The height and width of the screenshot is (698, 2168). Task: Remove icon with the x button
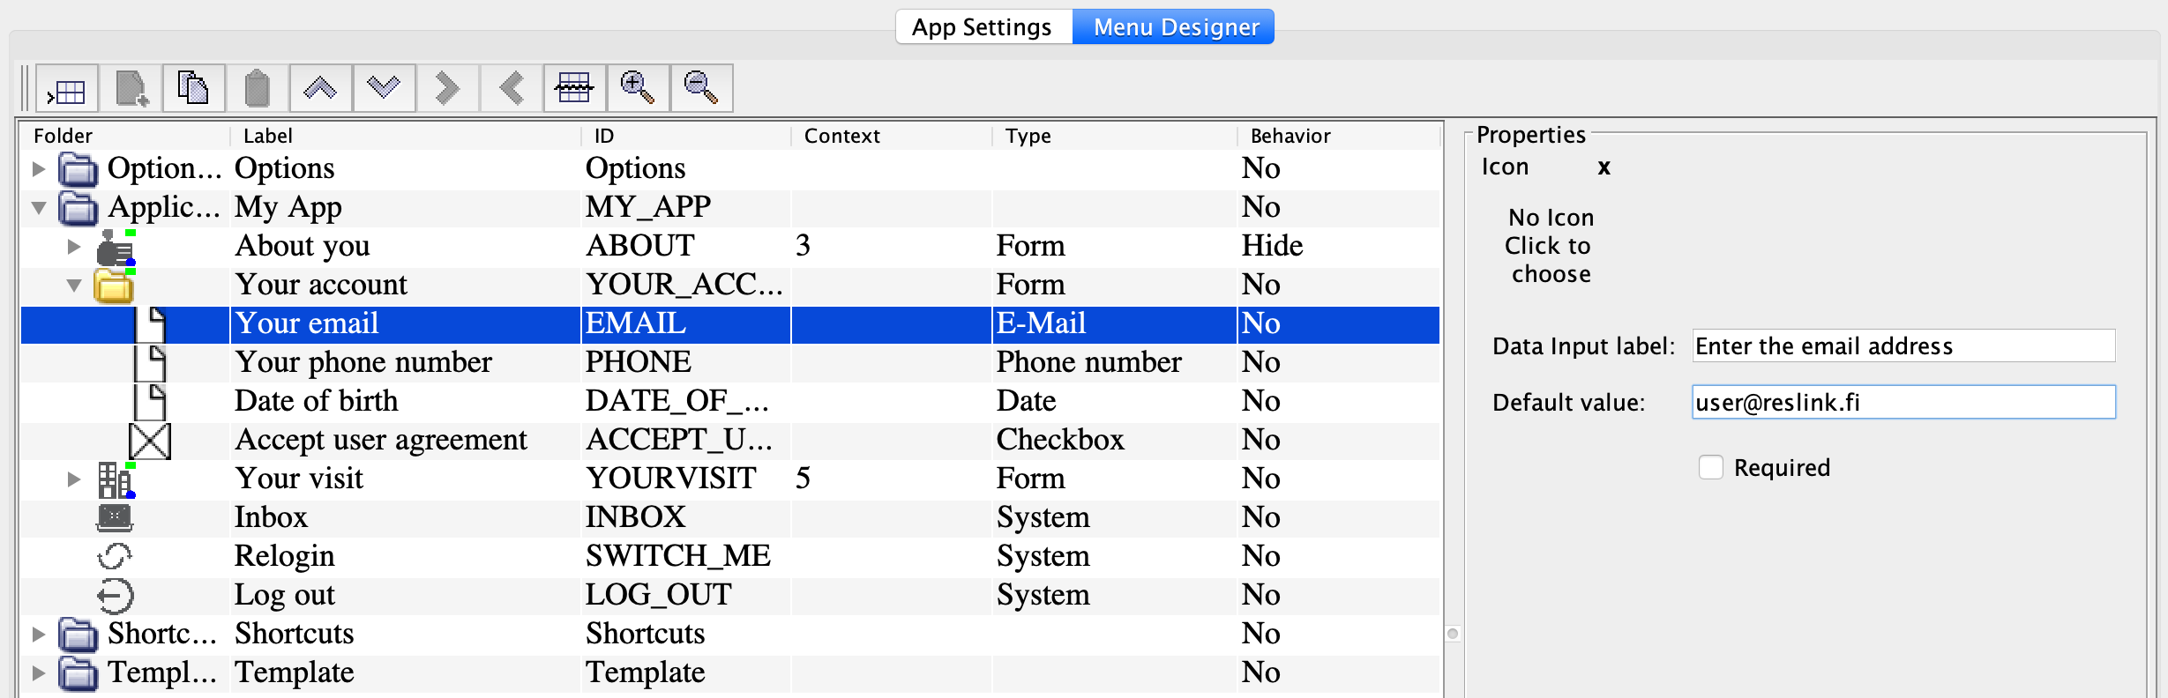pyautogui.click(x=1604, y=167)
